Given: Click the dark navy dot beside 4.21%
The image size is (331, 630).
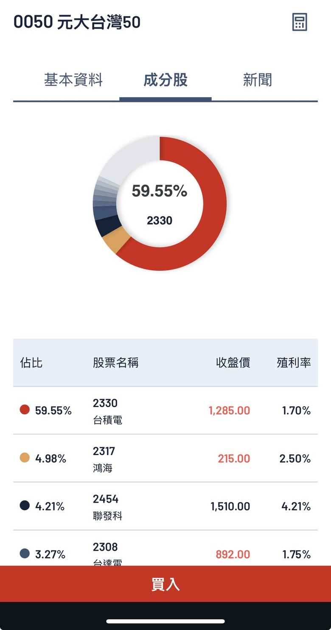Looking at the screenshot, I should [x=25, y=506].
